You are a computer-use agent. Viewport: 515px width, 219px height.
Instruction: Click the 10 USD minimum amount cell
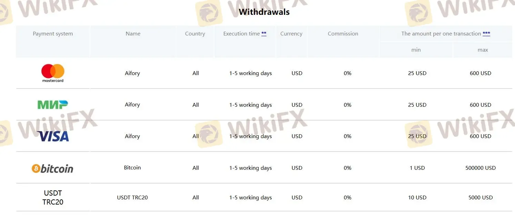point(417,198)
